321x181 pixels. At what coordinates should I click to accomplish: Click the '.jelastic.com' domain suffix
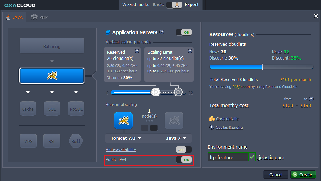pos(271,158)
